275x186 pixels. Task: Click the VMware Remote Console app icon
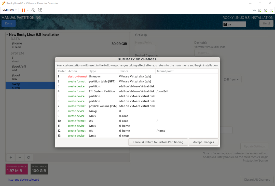(4, 3)
